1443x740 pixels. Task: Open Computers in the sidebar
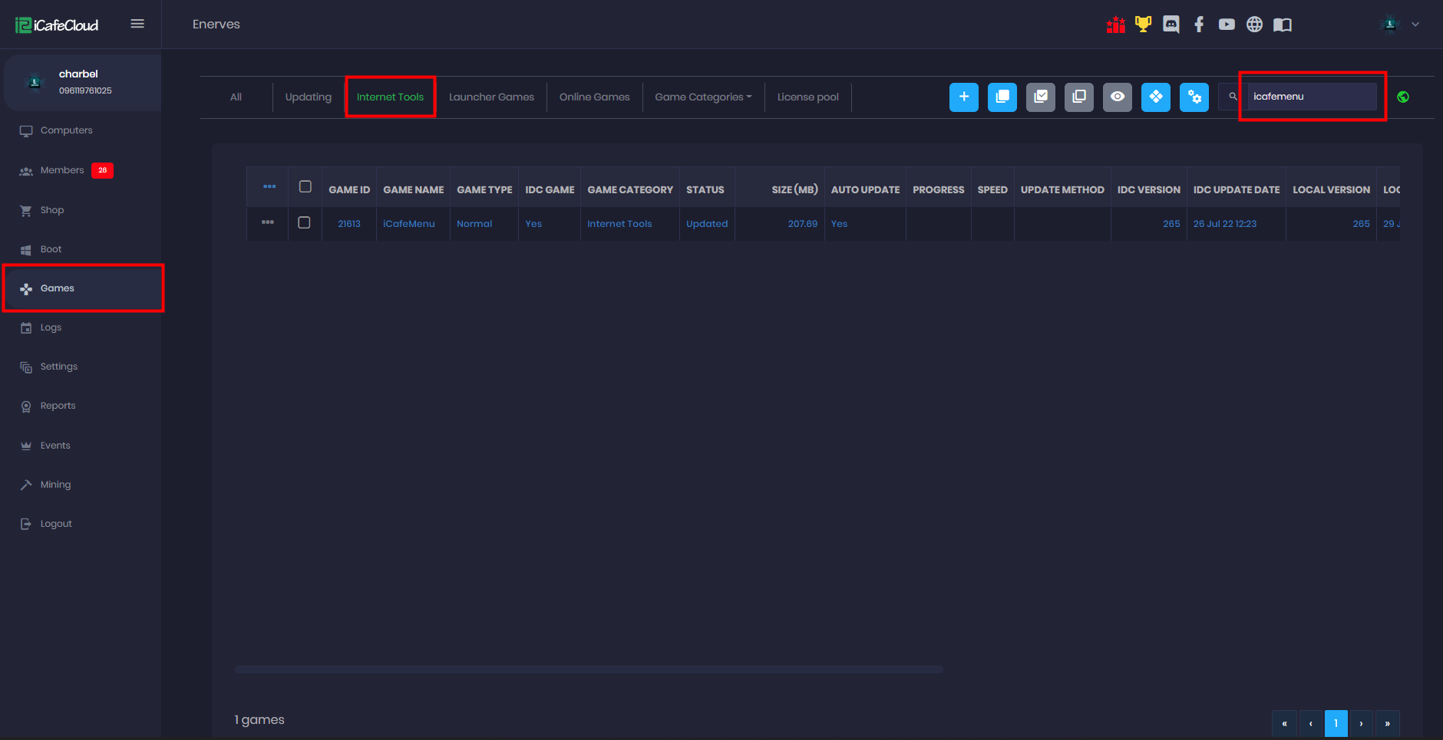81,130
